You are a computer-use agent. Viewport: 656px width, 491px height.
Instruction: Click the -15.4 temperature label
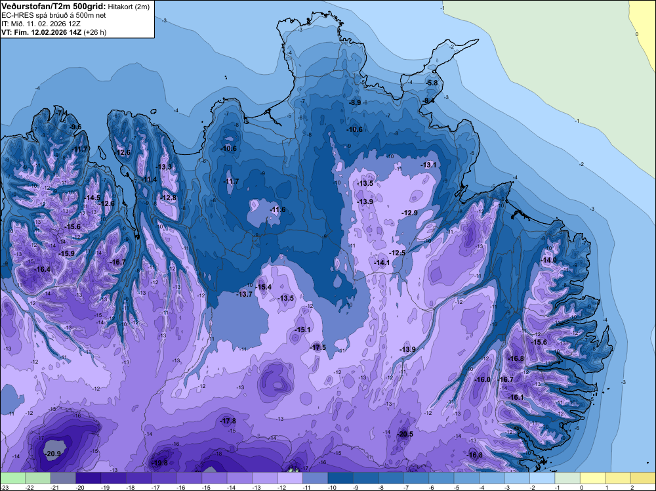[264, 287]
